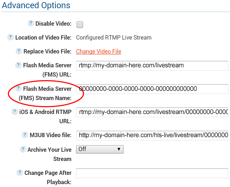Click the Change Page After Playback field

[152, 173]
